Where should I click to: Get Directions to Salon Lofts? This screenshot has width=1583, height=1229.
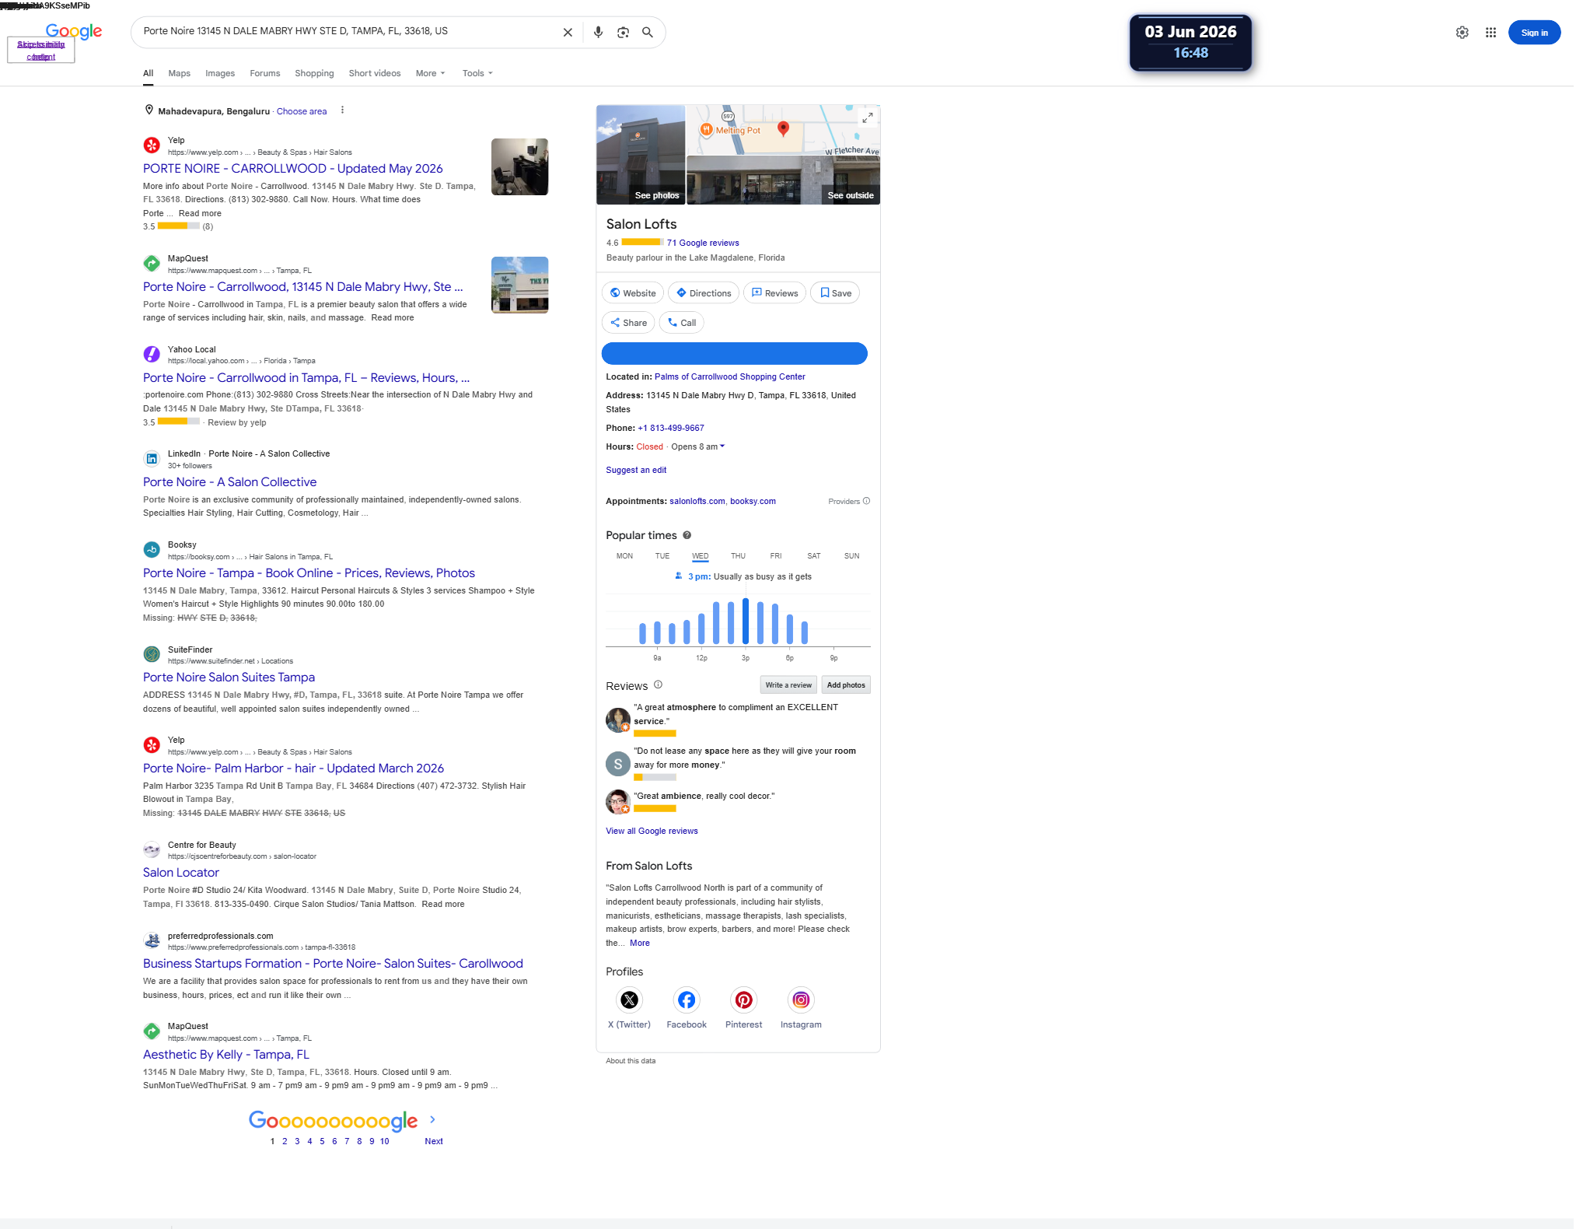click(x=704, y=292)
